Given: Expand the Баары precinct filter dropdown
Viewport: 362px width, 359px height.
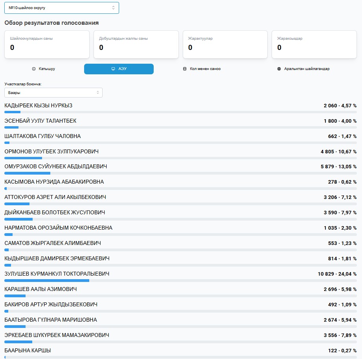Looking at the screenshot, I should pos(53,93).
